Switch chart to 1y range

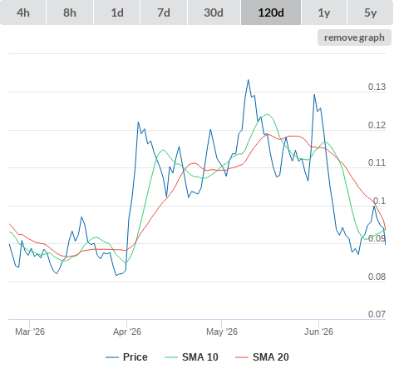324,12
